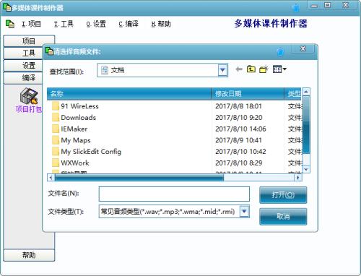This screenshot has width=361, height=276.
Task: Open the 帮助 menu
Action: click(x=161, y=24)
